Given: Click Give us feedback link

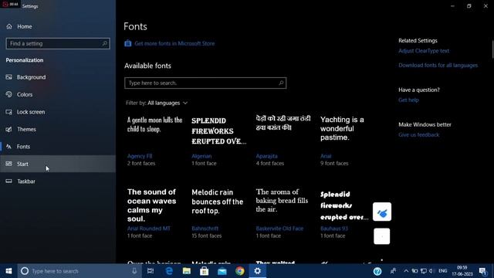Looking at the screenshot, I should tap(418, 134).
